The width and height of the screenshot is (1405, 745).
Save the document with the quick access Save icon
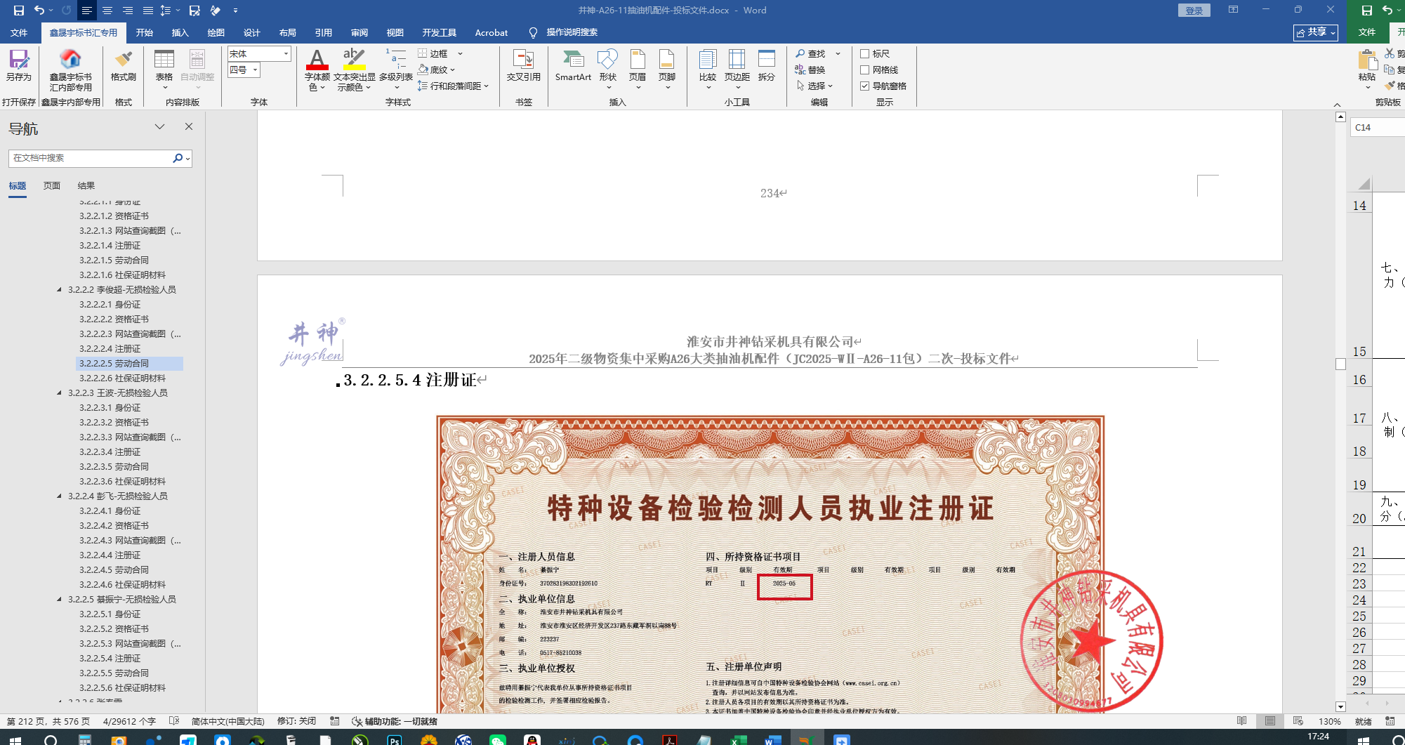click(19, 11)
